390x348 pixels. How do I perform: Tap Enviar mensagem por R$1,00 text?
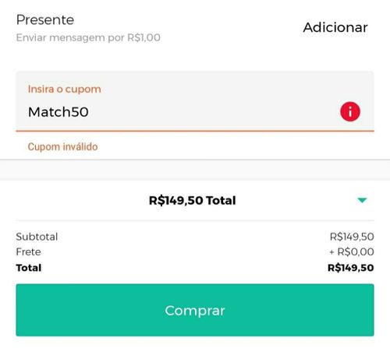pos(88,38)
